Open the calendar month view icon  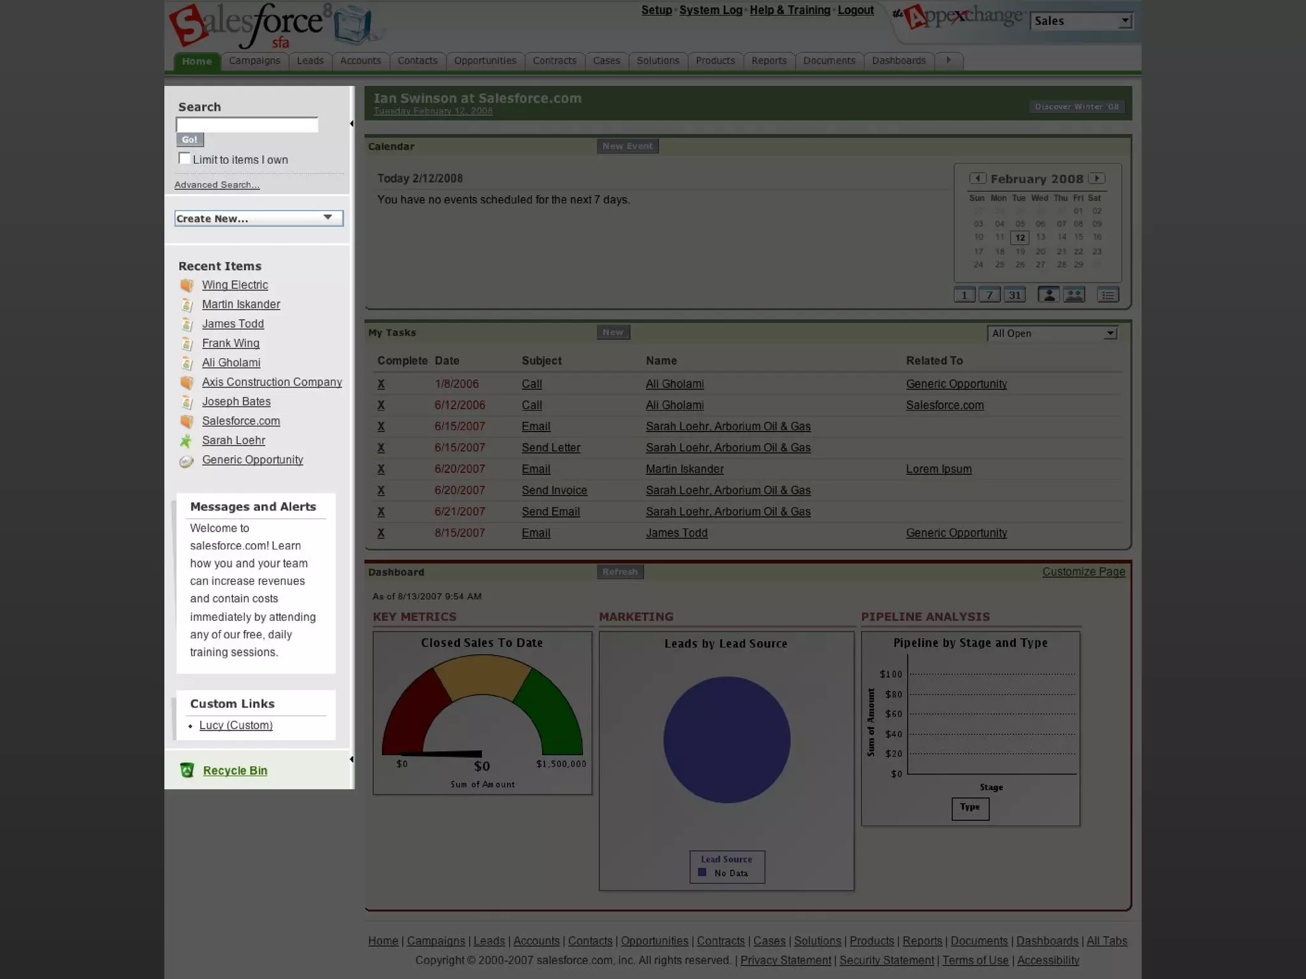[1014, 295]
